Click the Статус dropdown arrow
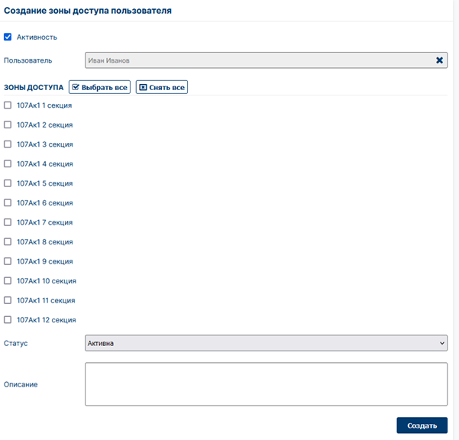 click(442, 343)
